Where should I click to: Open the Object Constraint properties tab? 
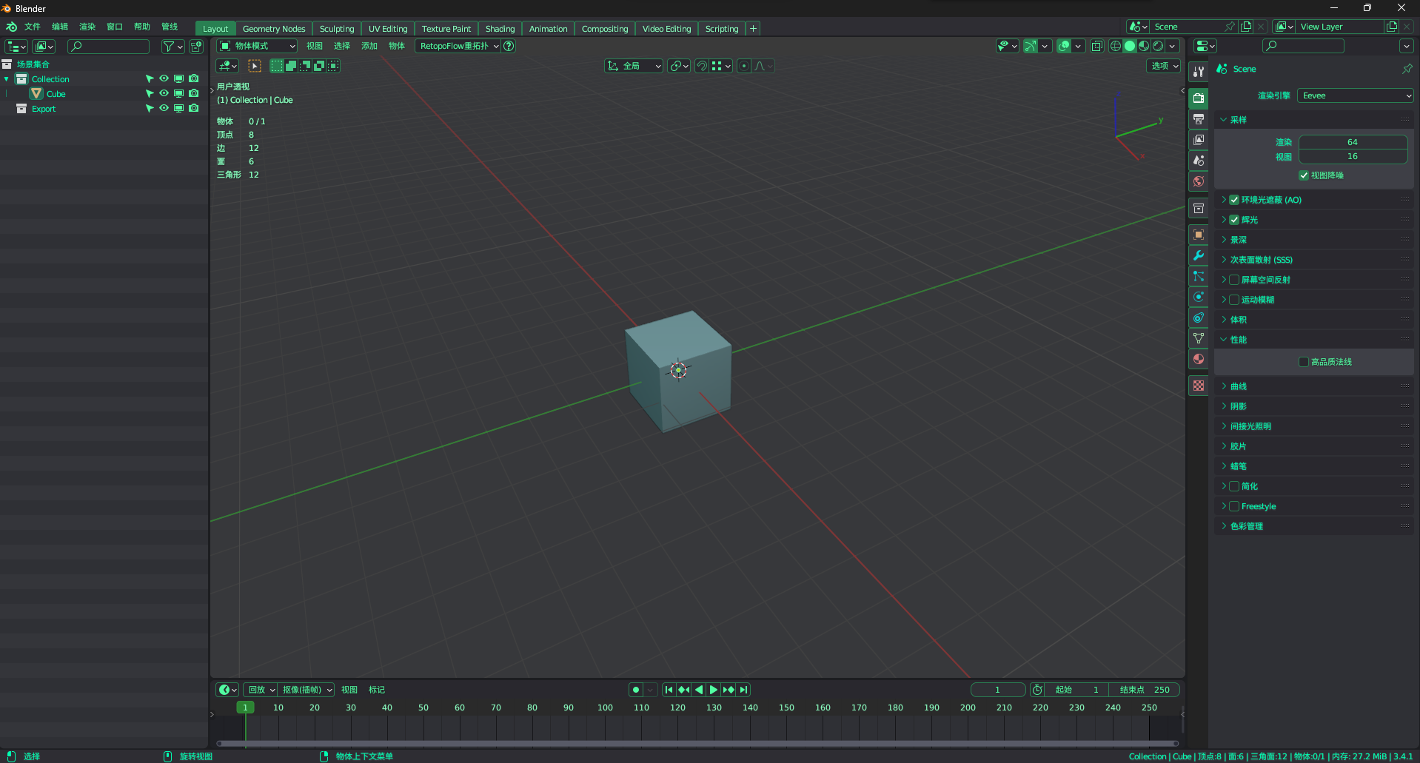click(x=1199, y=317)
